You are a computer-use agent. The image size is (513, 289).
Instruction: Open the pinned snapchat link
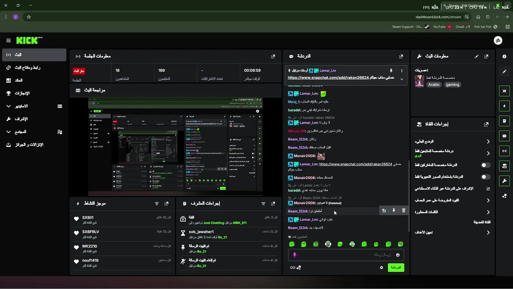click(x=328, y=78)
